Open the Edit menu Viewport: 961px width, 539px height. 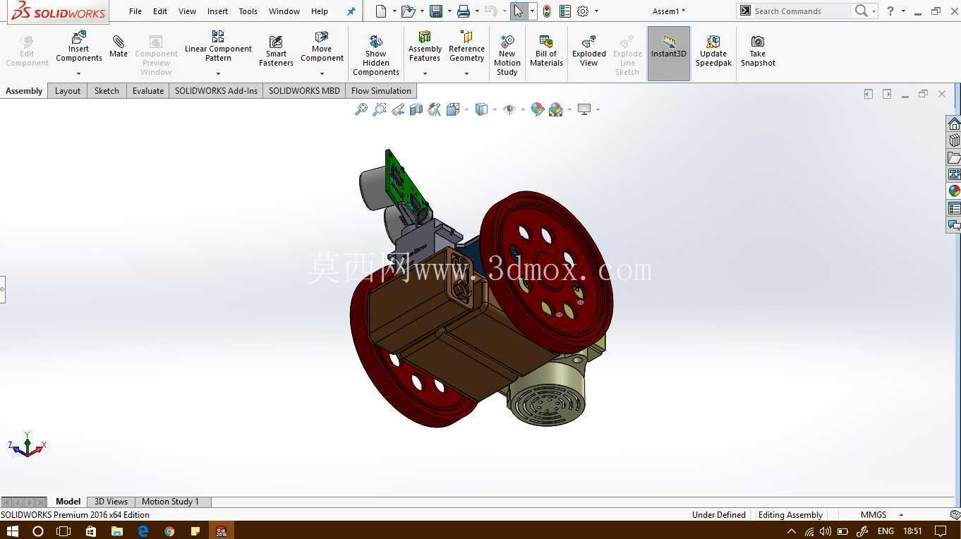pos(160,11)
